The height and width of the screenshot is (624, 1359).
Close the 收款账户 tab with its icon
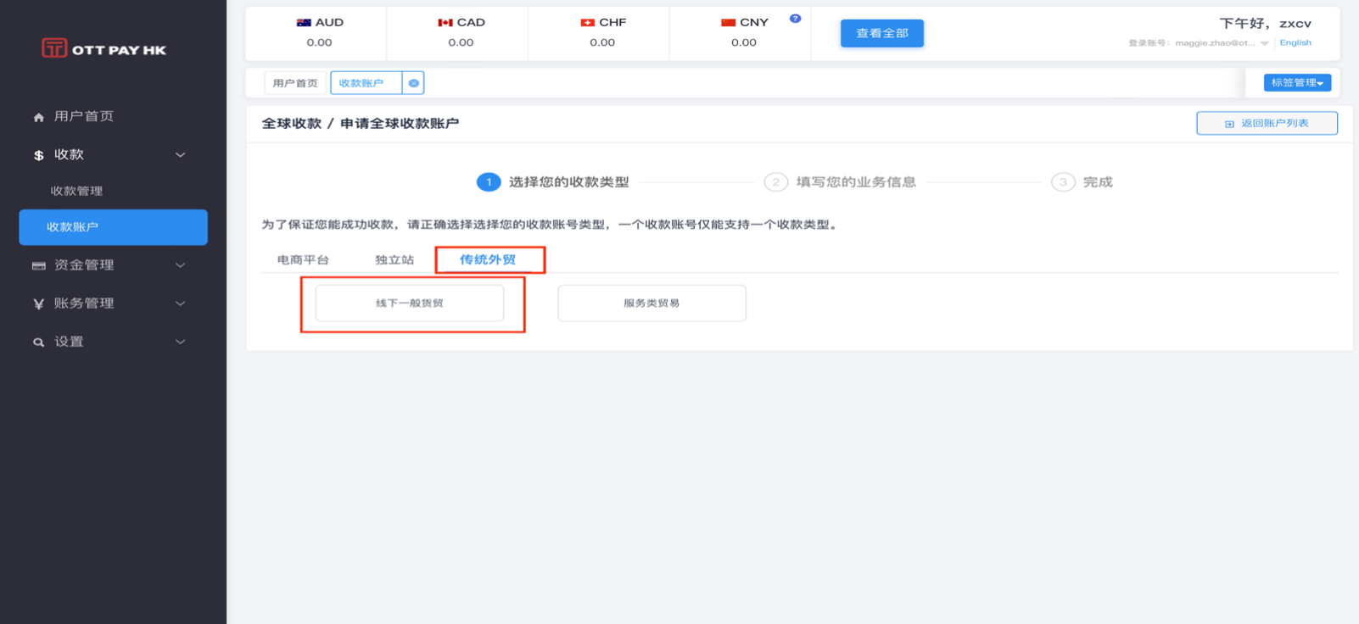point(413,83)
